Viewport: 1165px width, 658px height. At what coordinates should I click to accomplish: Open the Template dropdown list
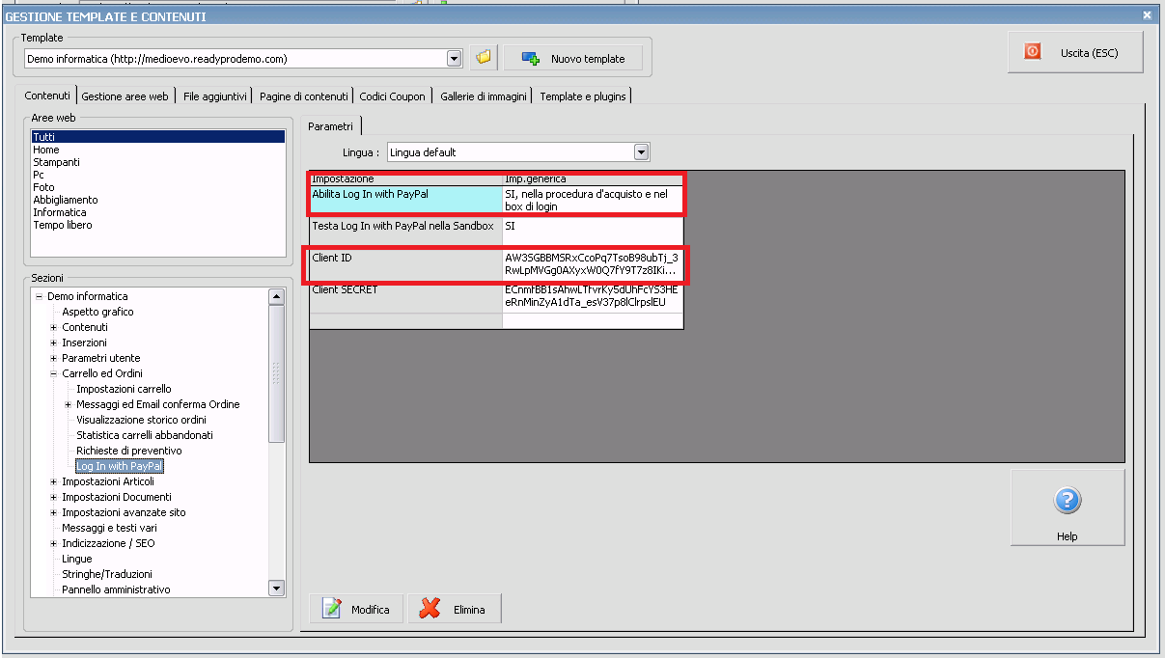[x=455, y=59]
